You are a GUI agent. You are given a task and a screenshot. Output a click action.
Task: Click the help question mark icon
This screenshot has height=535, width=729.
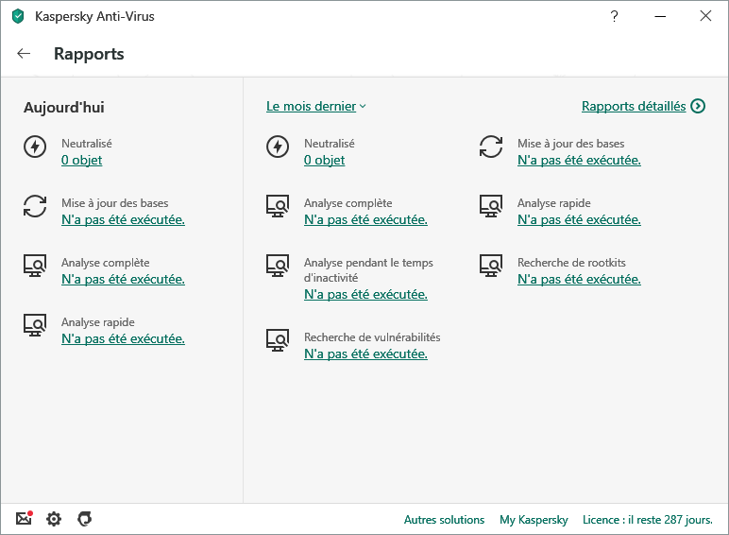click(614, 16)
